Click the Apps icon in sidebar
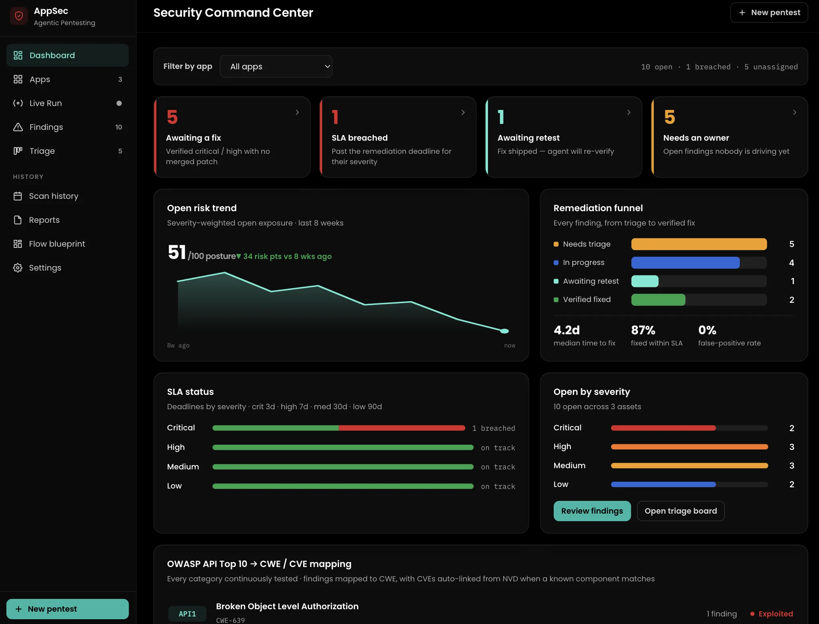This screenshot has height=624, width=819. [x=18, y=79]
